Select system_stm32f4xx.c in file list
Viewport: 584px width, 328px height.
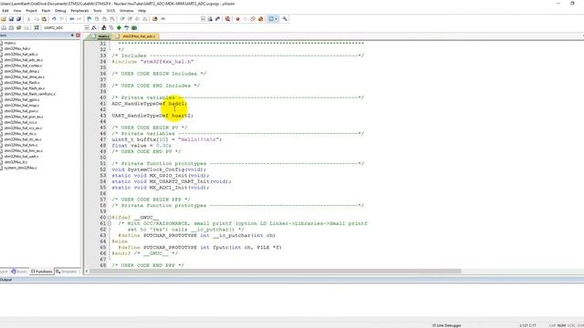coord(20,168)
